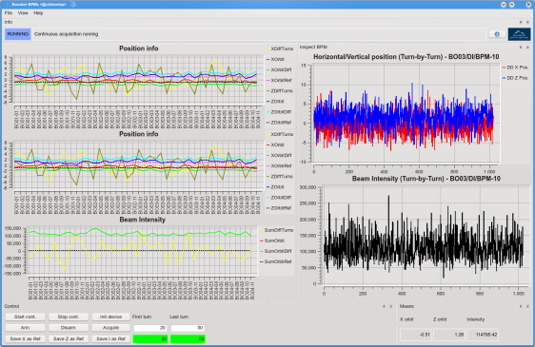Open the View menu

coord(23,13)
